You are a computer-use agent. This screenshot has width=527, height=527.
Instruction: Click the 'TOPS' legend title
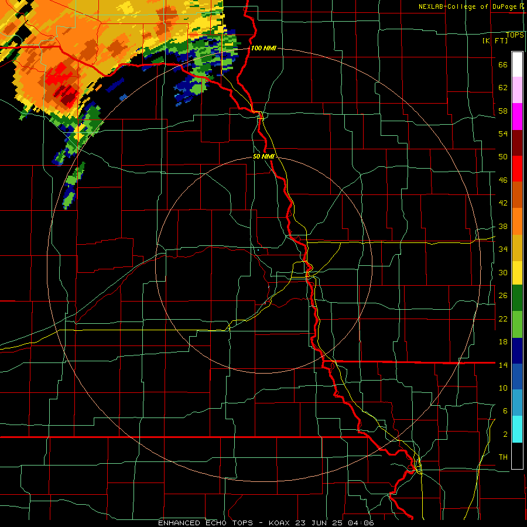coord(515,35)
